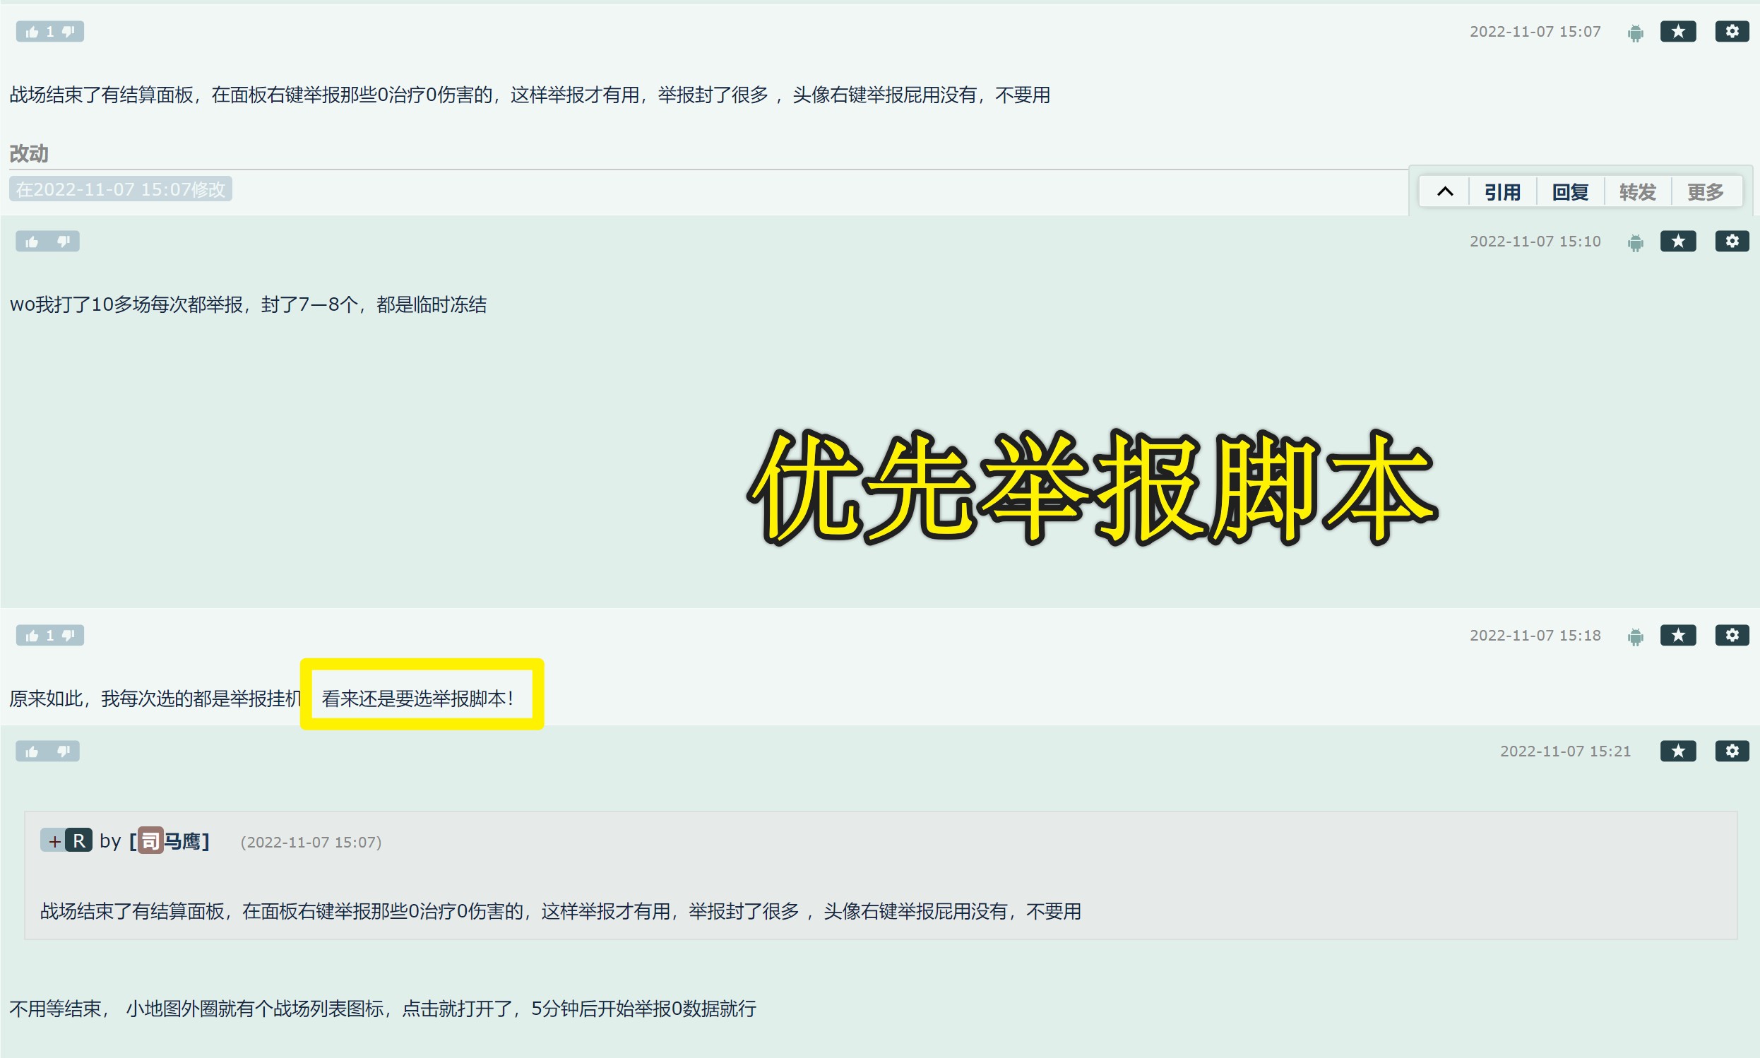This screenshot has height=1058, width=1760.
Task: Click thumbs up on the 15:21 post
Action: (32, 751)
